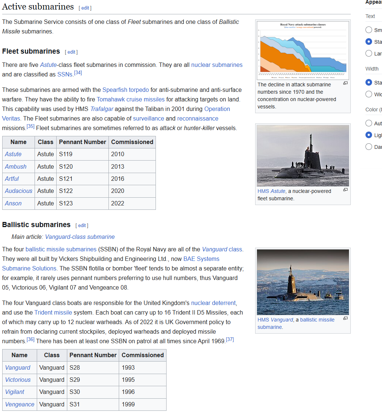Open the reconnaissance link
Screen dimensions: 382x420
197,118
